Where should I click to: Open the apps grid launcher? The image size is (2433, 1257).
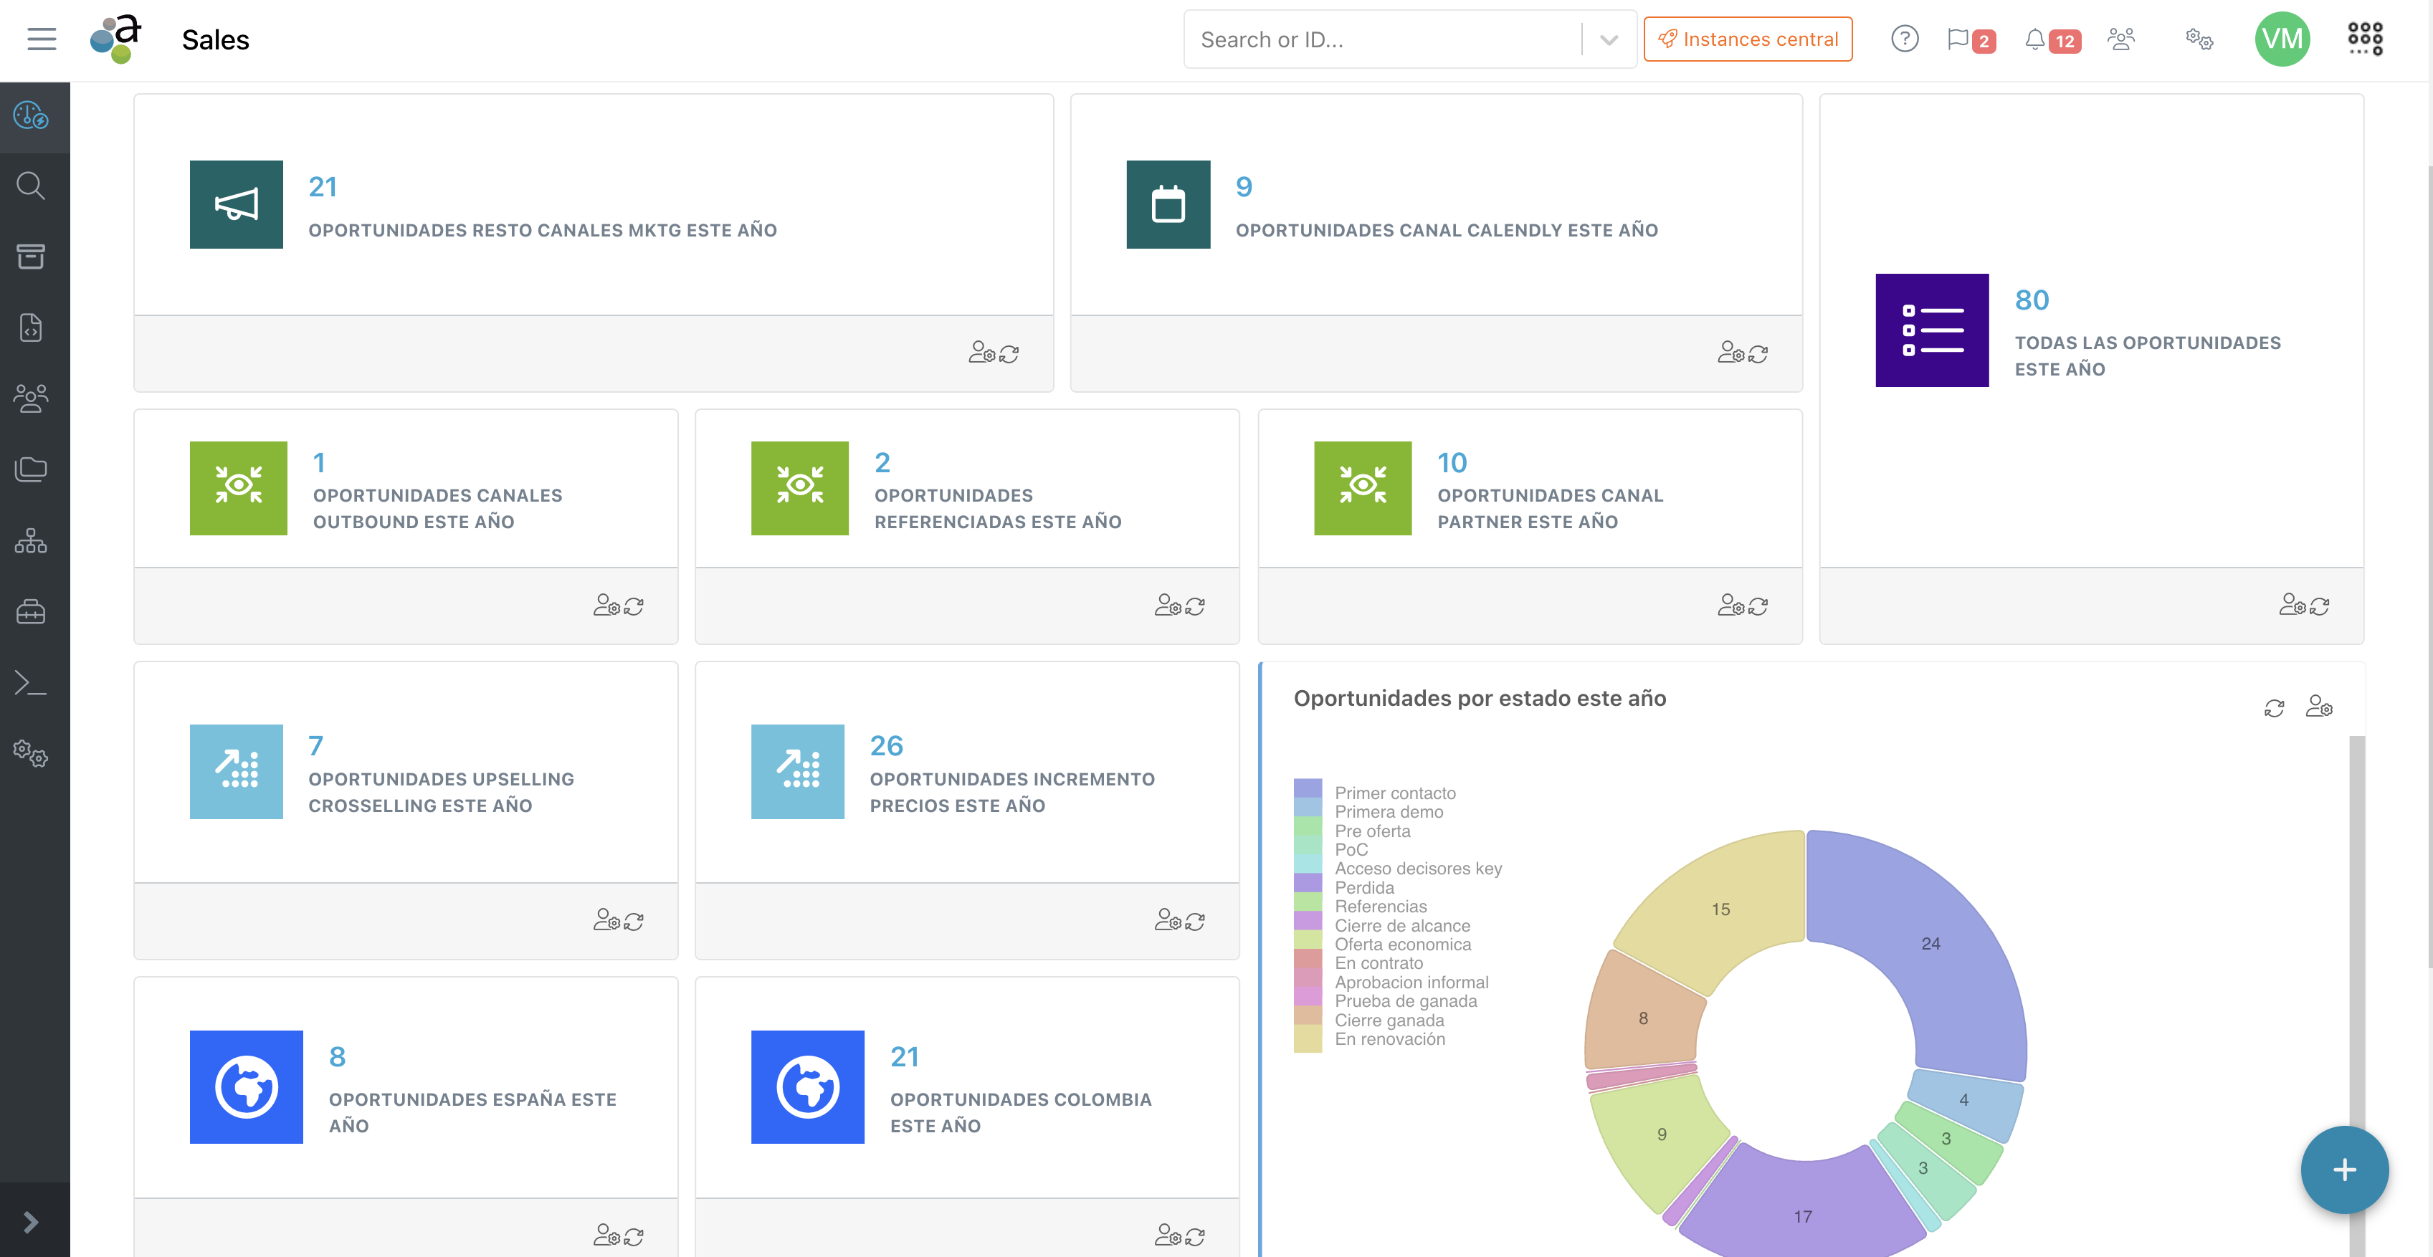pos(2366,39)
